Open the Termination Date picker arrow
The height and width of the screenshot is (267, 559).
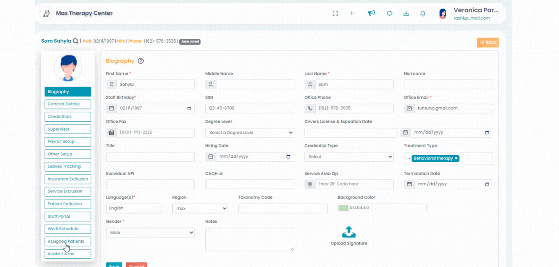click(487, 184)
